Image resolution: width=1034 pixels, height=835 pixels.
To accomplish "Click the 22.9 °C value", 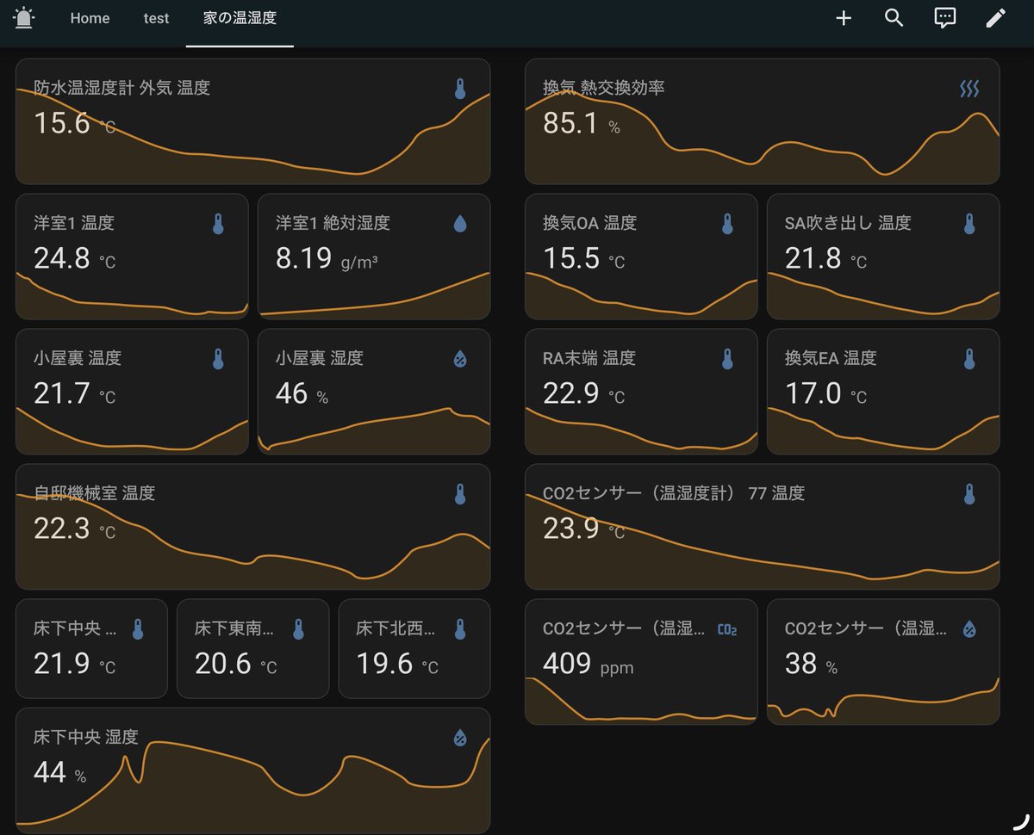I will click(583, 393).
